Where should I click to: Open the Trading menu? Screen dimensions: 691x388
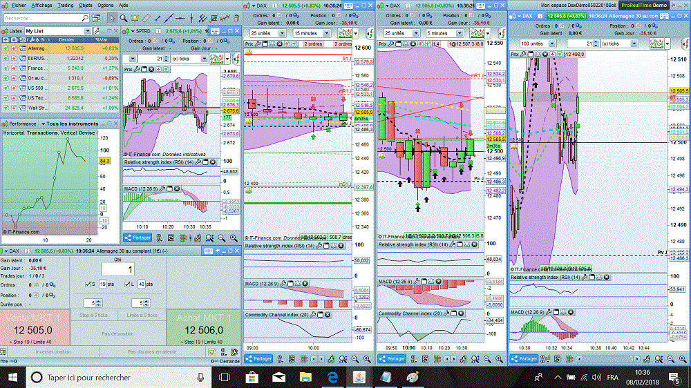click(x=65, y=6)
